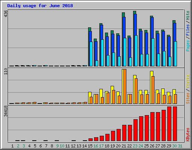Click day 31 on the x-axis
The height and width of the screenshot is (150, 192).
180,146
